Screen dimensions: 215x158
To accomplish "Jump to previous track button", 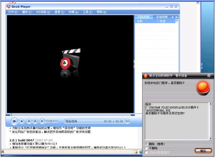I will pos(29,121).
